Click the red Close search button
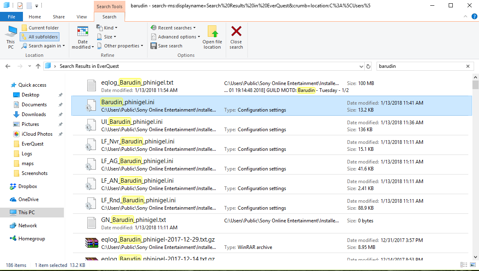Viewport: 479px width, 271px height. (236, 37)
